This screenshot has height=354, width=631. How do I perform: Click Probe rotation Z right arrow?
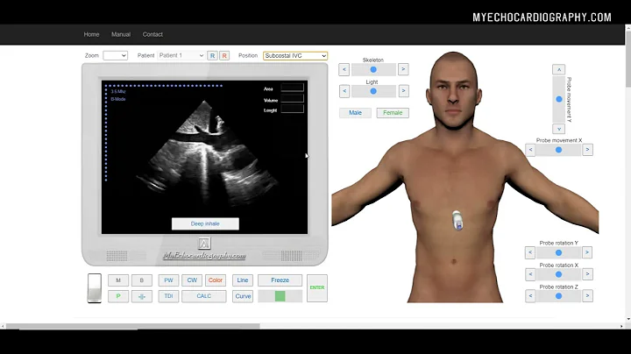(x=587, y=296)
